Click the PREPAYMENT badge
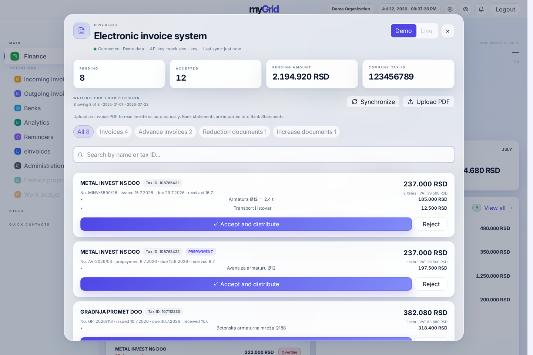533x355 pixels. coord(201,252)
